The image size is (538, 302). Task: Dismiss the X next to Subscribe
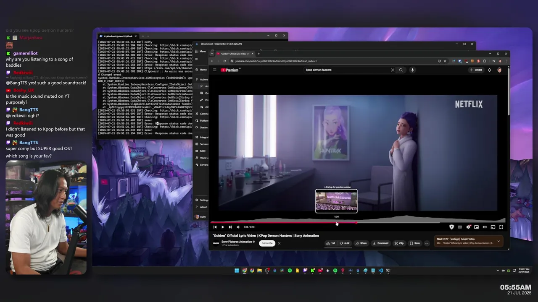tap(279, 243)
